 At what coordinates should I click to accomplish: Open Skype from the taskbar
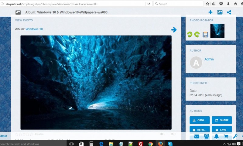tap(170, 144)
